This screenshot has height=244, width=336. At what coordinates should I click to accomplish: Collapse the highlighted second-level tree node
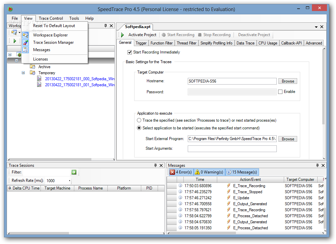pyautogui.click(x=16, y=60)
